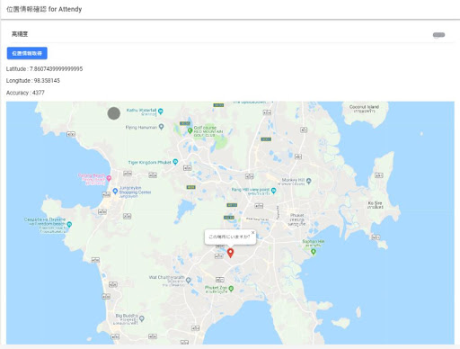Image resolution: width=460 pixels, height=349 pixels.
Task: Click the gray circle on map
Action: [x=114, y=113]
